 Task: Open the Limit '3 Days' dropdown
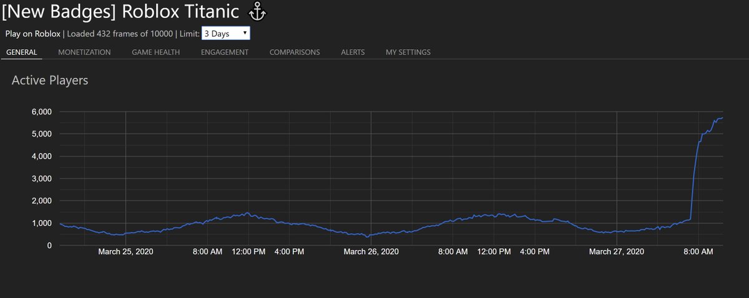pos(226,33)
